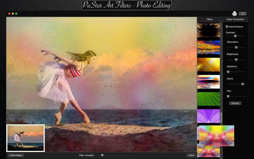Viewport: 254px width, 159px height.
Task: Click the filters list scrollbar
Action: pyautogui.click(x=221, y=117)
